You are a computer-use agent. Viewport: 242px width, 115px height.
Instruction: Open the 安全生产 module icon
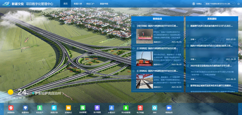40,108
